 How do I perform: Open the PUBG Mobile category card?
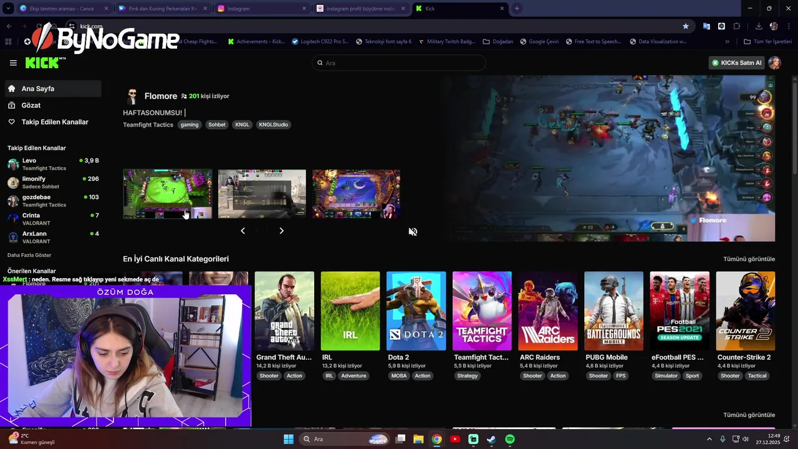pos(613,311)
